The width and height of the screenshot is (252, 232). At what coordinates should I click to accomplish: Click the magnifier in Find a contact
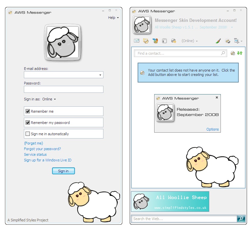(223, 53)
